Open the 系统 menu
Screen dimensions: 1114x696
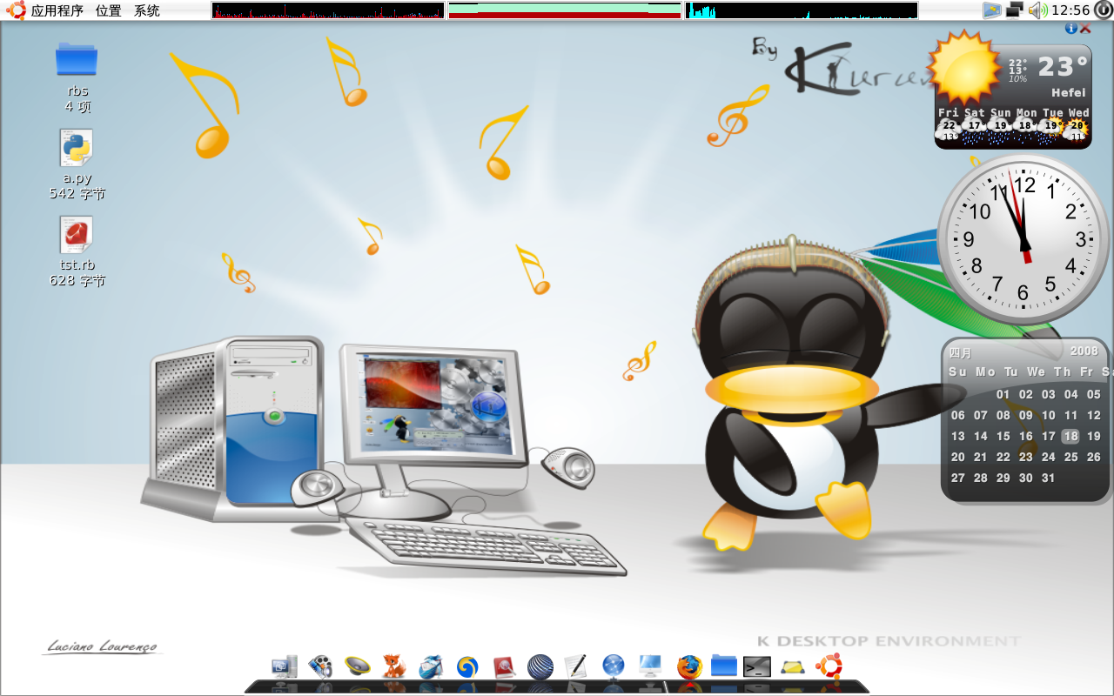tap(147, 10)
